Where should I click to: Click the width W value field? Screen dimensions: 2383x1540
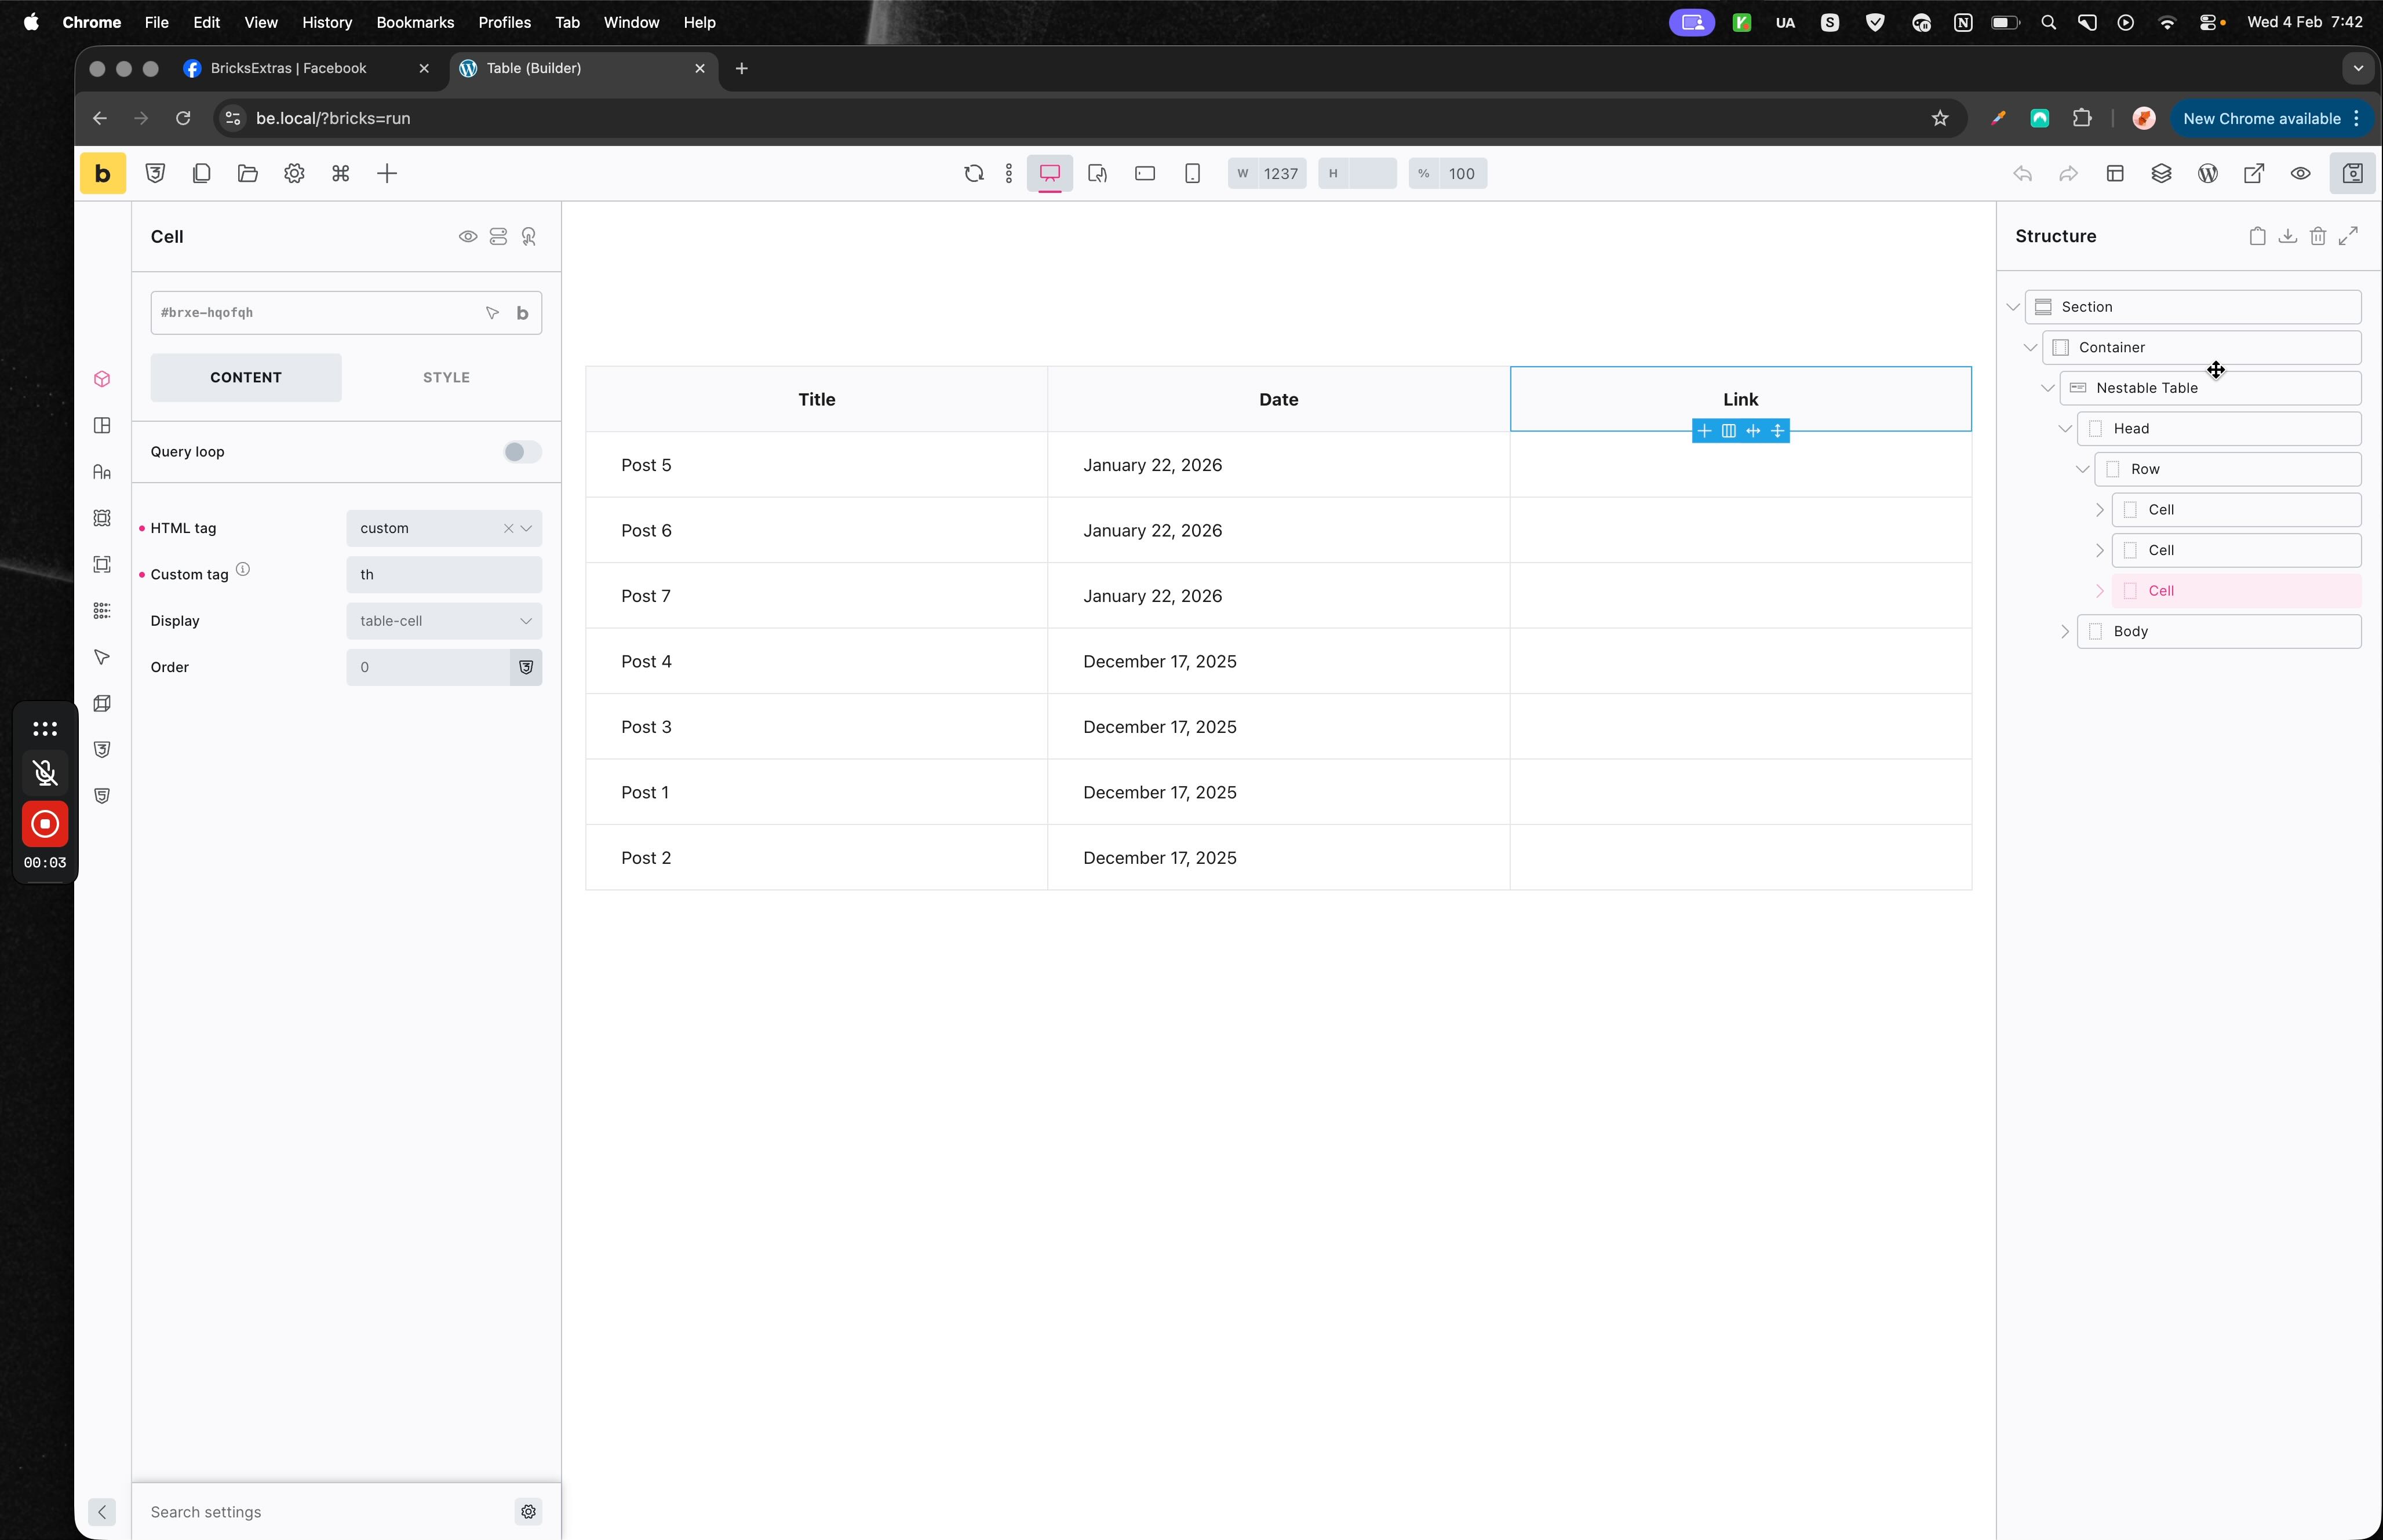click(x=1280, y=173)
